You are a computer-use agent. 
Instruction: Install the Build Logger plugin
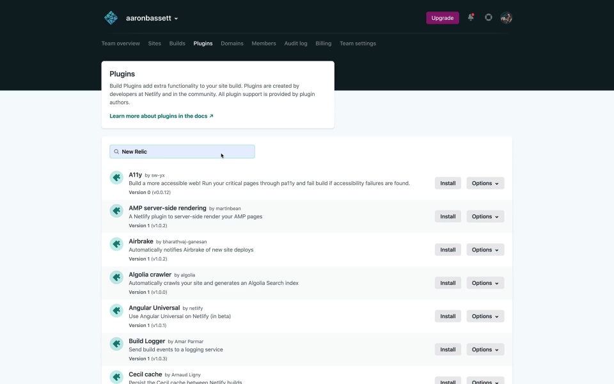448,350
